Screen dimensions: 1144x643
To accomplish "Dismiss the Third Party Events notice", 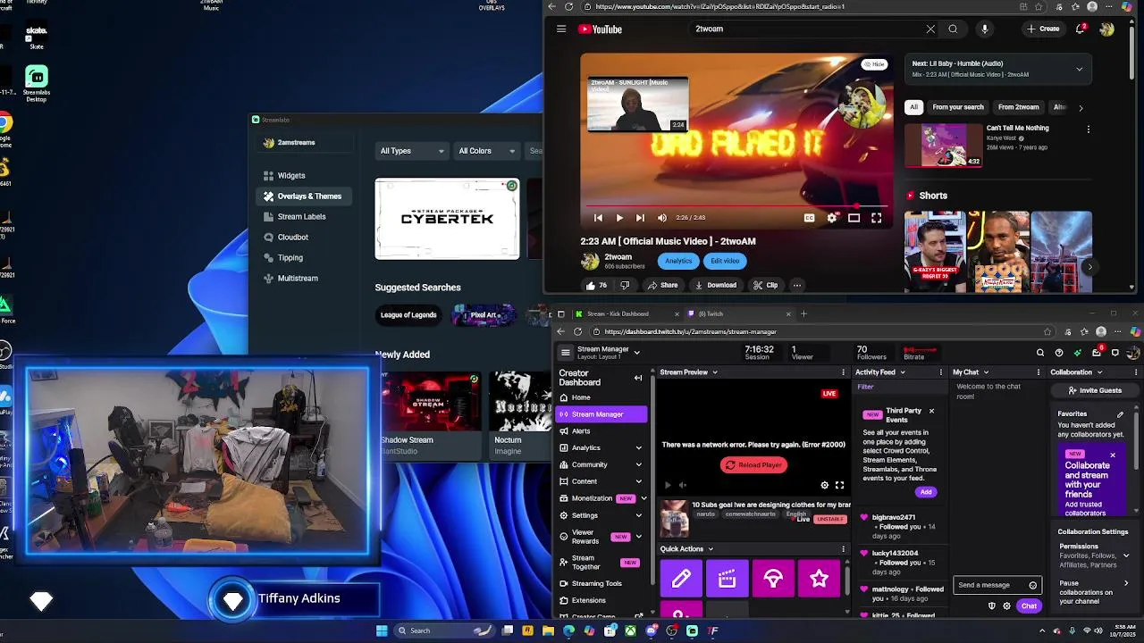I will point(931,412).
